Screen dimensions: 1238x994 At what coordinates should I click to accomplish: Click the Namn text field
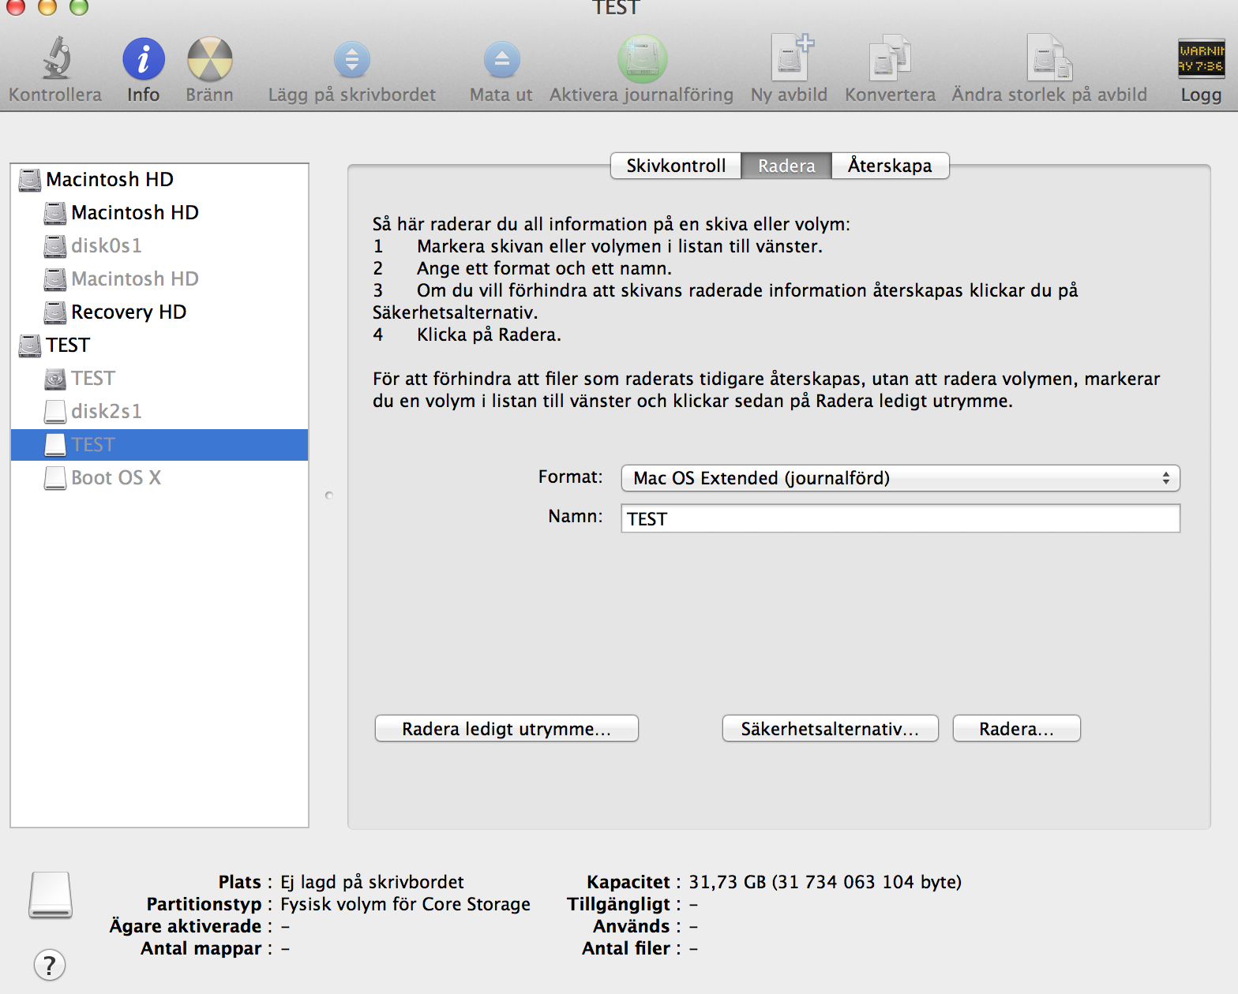[x=901, y=518]
